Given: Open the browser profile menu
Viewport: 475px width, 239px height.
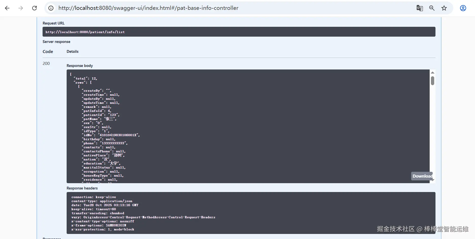Looking at the screenshot, I should (463, 8).
